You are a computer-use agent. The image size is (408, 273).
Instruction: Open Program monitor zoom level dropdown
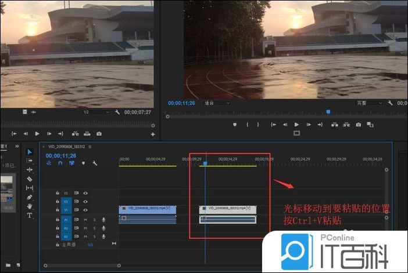click(216, 103)
